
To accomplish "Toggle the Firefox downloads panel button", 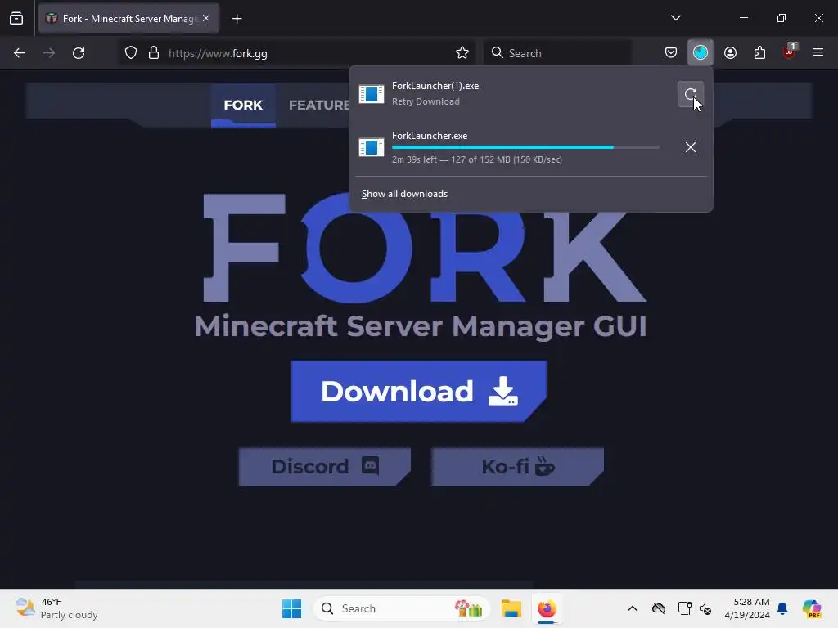I will 701,53.
